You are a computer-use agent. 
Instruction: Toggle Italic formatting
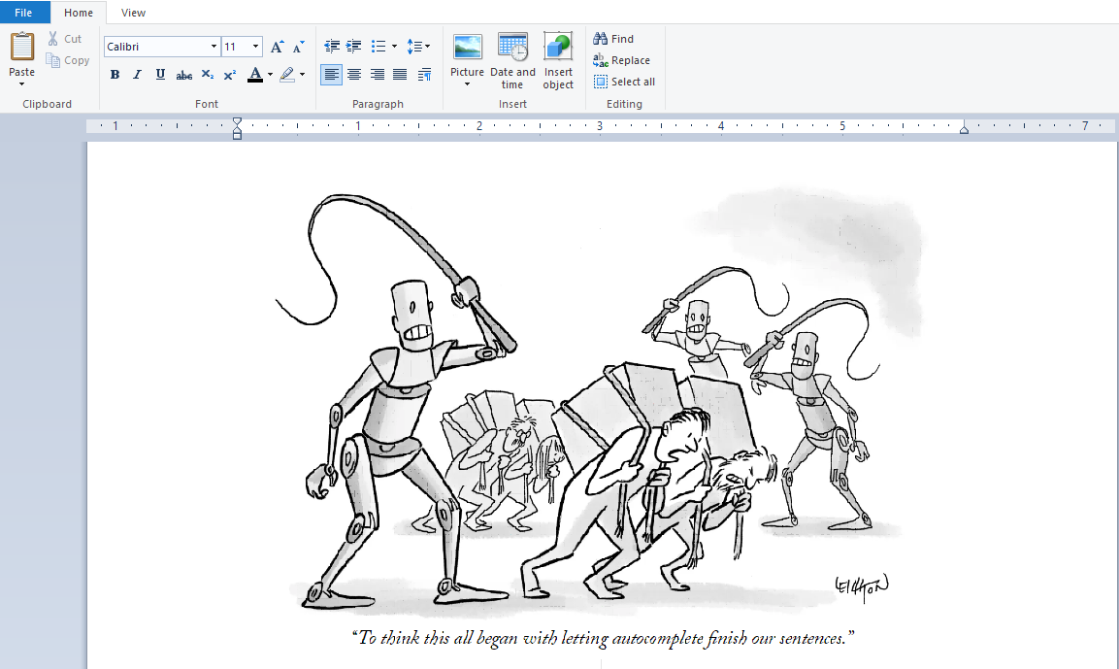137,74
